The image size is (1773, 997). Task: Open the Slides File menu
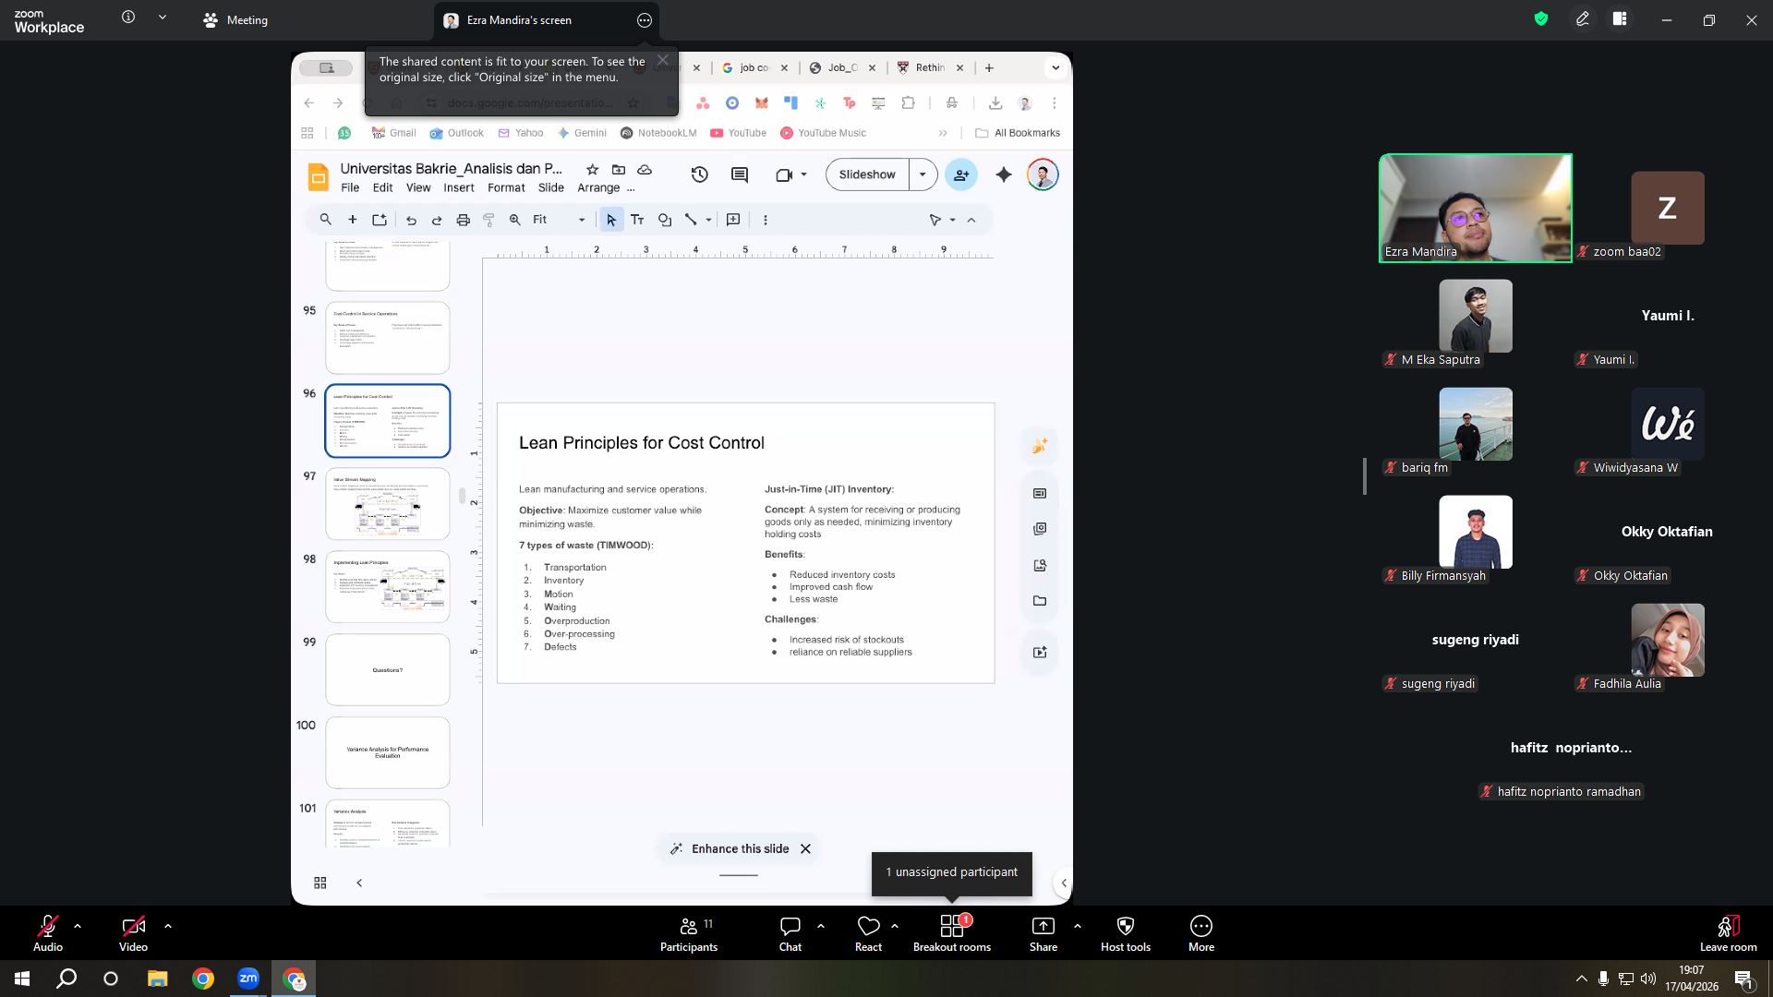(350, 187)
